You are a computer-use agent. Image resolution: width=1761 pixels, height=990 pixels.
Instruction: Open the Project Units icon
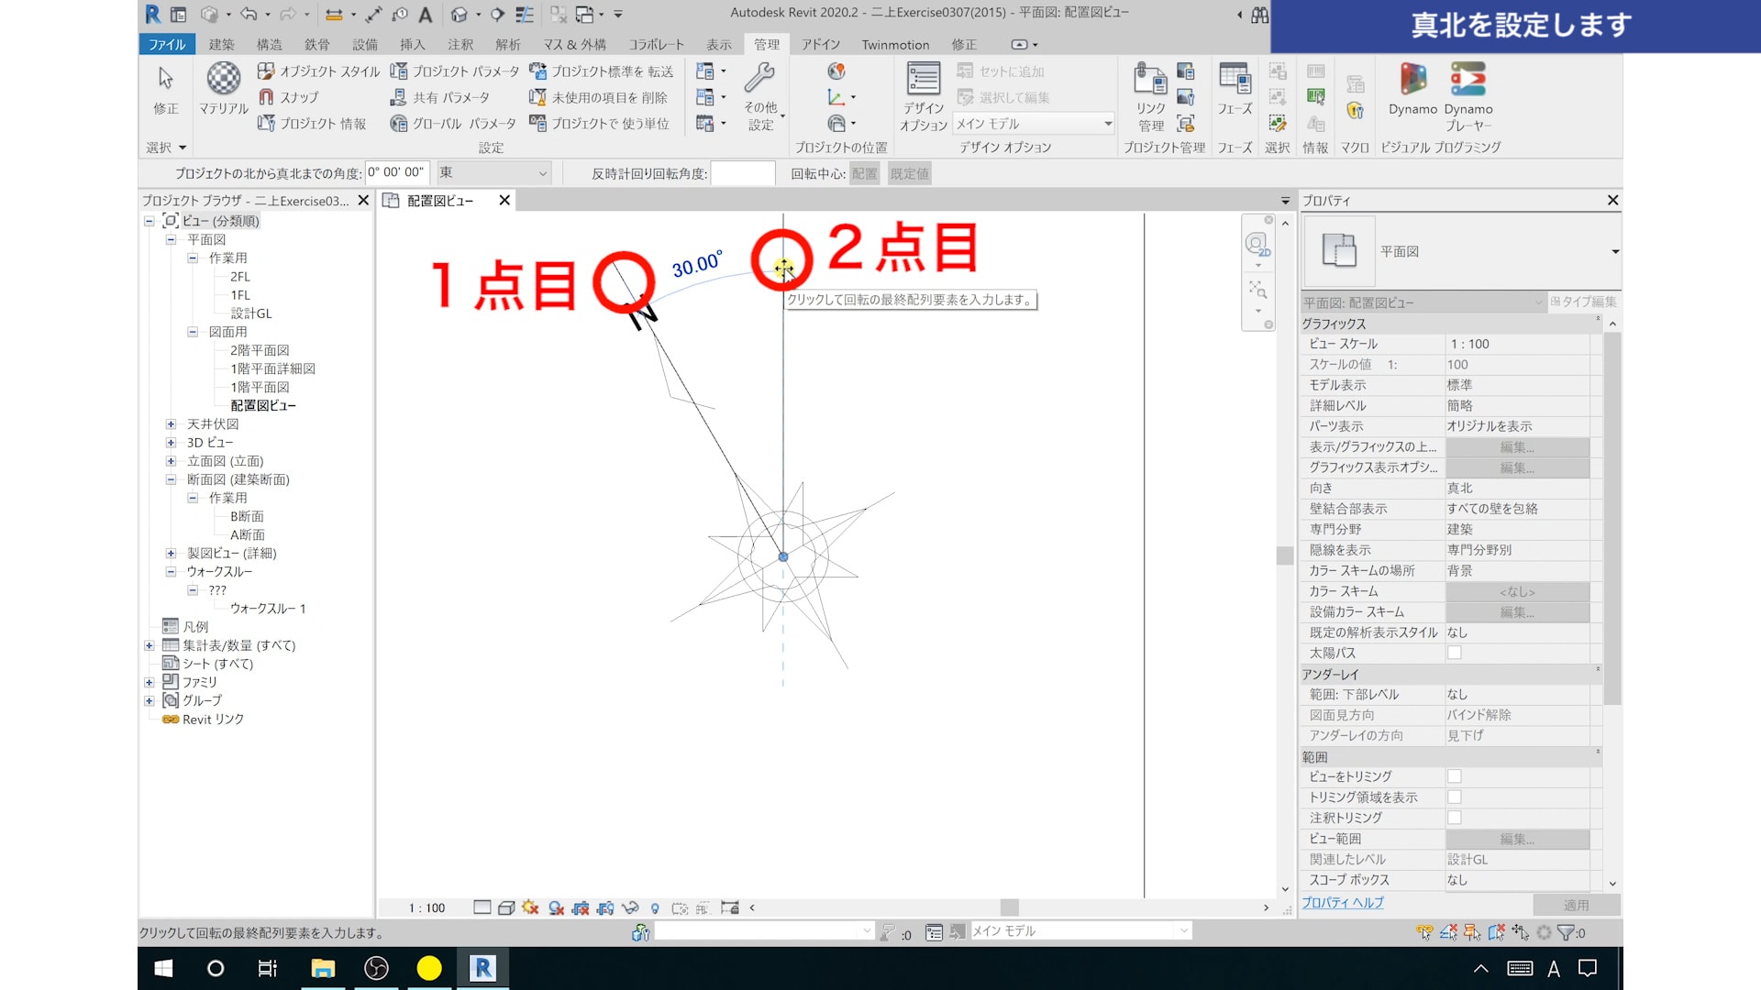(x=537, y=124)
